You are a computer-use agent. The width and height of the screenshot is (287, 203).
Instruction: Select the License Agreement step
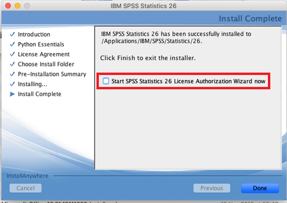click(x=44, y=54)
